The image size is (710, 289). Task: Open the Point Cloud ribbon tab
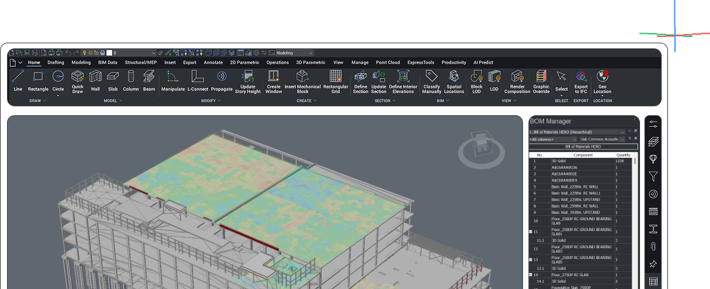[x=387, y=62]
